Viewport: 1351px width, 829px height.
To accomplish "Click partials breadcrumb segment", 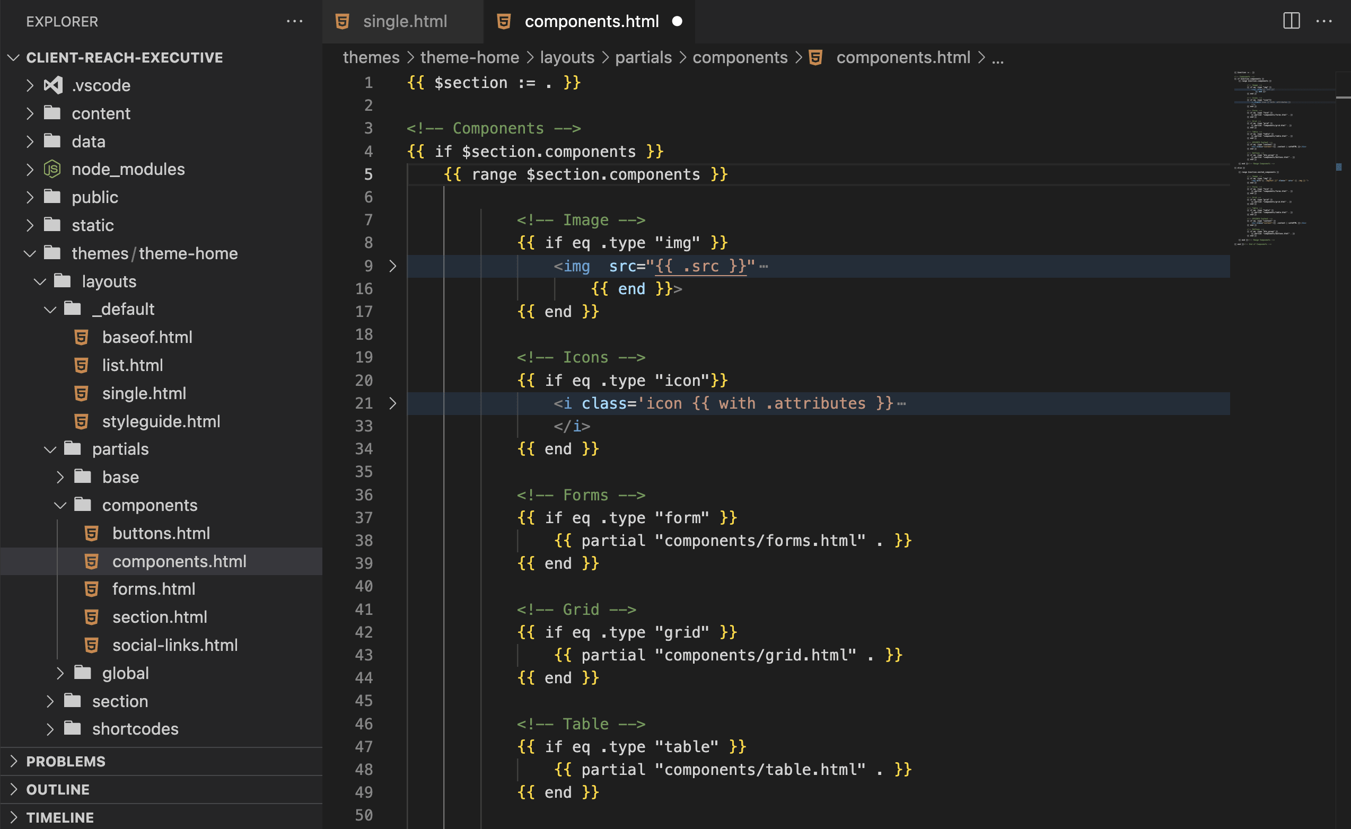I will 643,57.
